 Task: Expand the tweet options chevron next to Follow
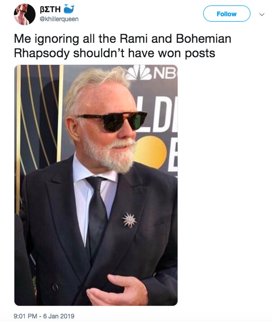tap(262, 15)
